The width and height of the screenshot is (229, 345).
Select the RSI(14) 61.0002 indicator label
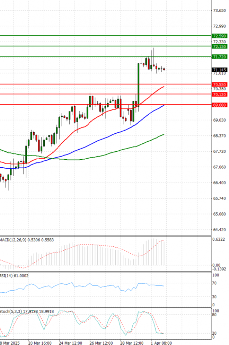pos(14,276)
